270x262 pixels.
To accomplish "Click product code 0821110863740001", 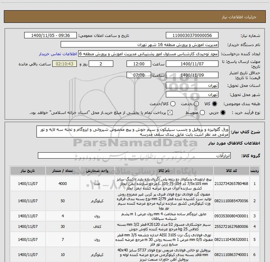I will coord(231,255).
